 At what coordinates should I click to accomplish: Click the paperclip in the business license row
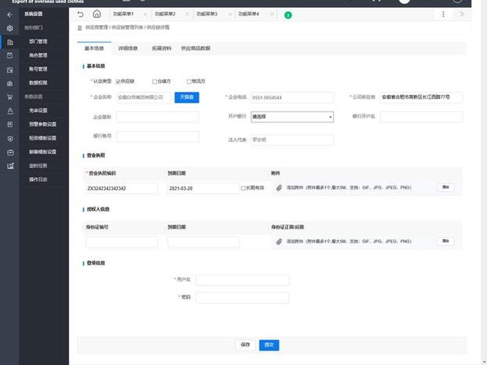[x=279, y=188]
